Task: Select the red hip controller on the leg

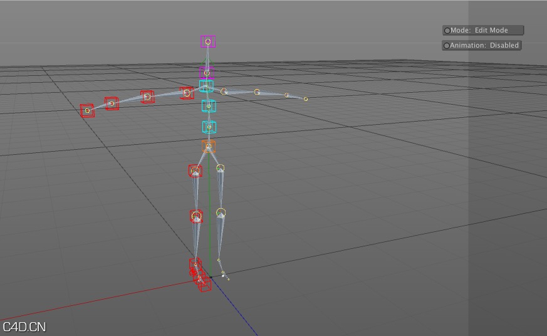Action: 195,171
